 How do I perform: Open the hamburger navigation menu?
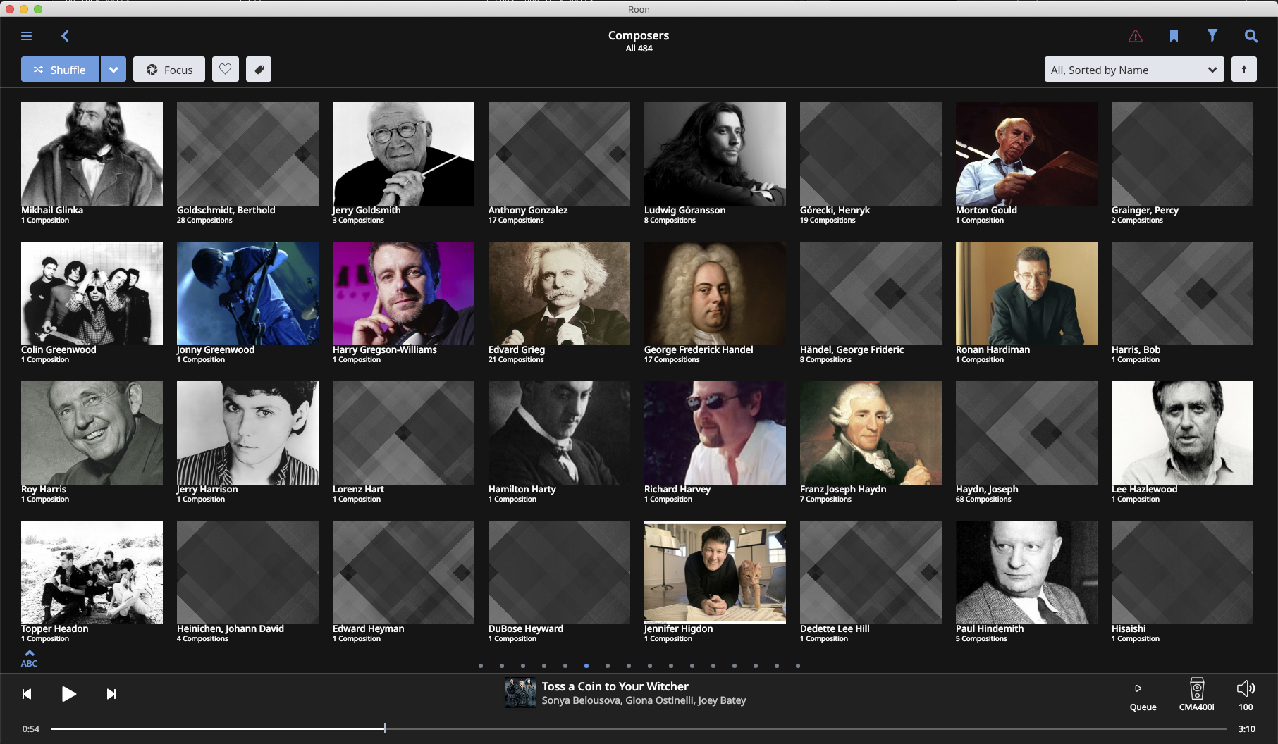pyautogui.click(x=27, y=36)
